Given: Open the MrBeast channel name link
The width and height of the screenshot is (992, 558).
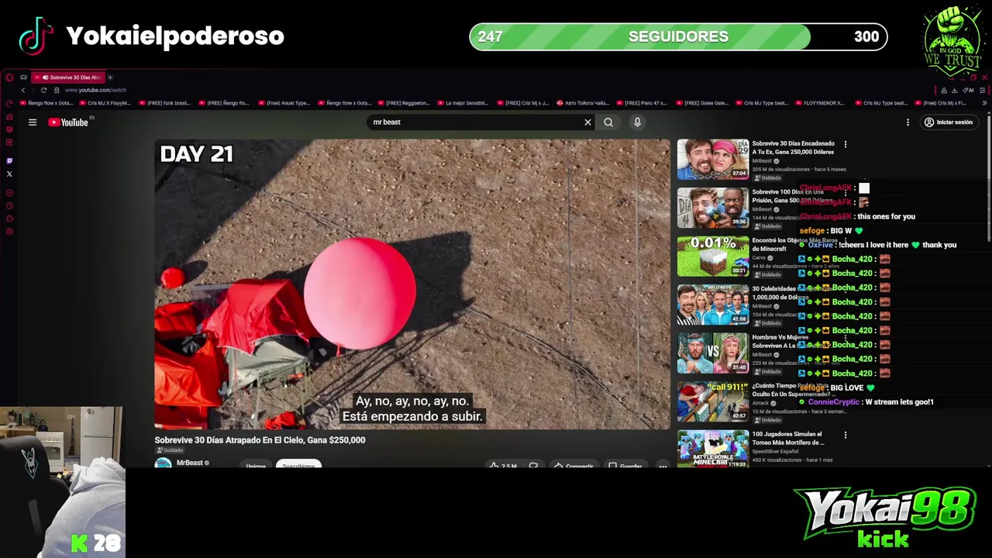Looking at the screenshot, I should click(189, 463).
